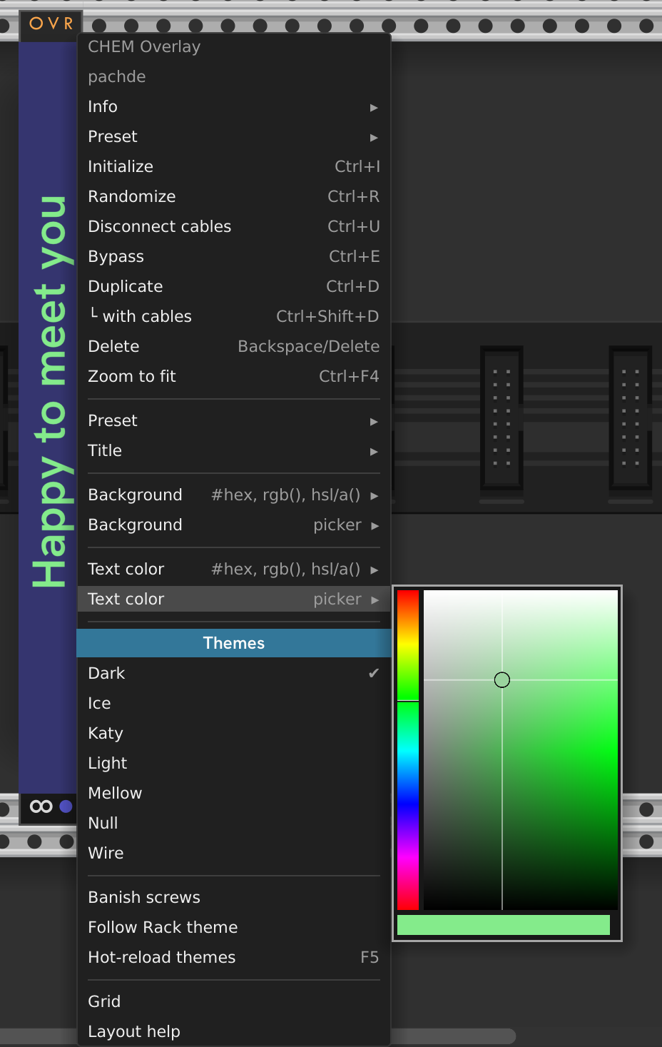This screenshot has width=662, height=1047.
Task: Click the saturation picker circle handle
Action: coord(502,680)
